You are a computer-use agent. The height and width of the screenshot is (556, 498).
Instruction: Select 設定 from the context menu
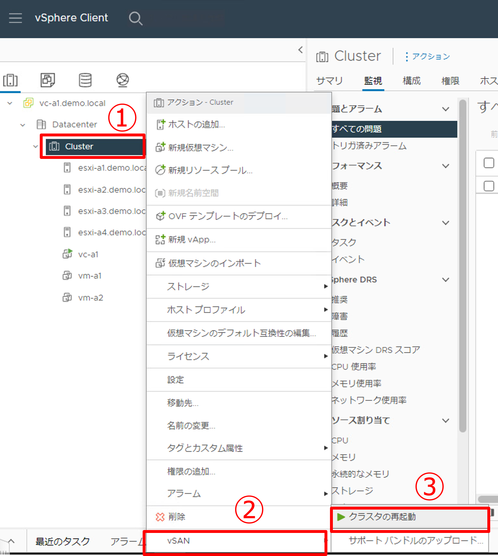pos(239,380)
